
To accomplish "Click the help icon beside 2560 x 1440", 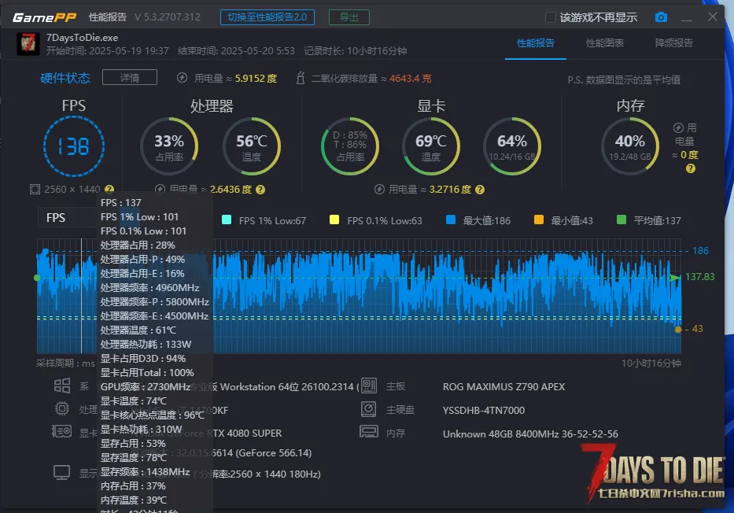I will [109, 190].
